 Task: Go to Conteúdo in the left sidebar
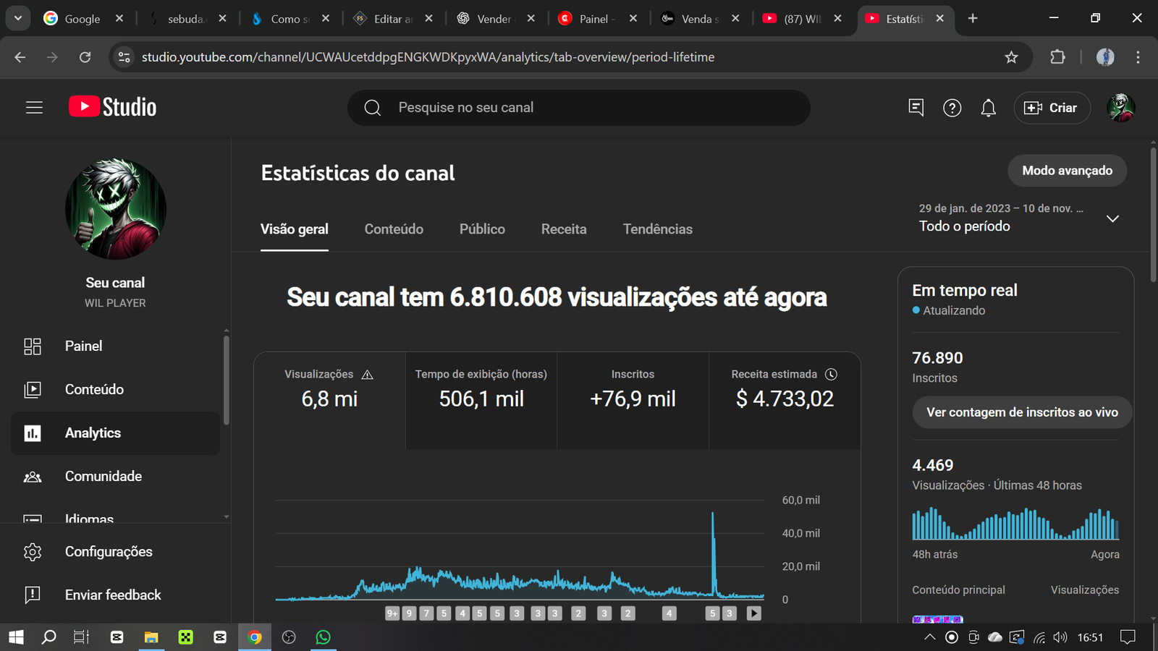pyautogui.click(x=116, y=389)
